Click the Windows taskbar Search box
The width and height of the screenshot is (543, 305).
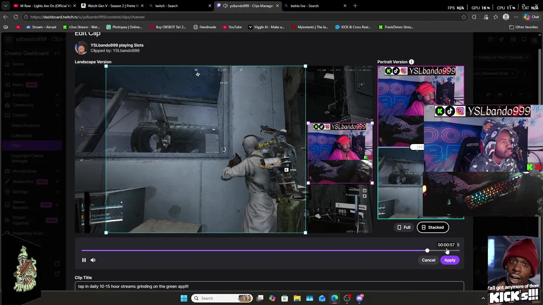[x=221, y=298]
